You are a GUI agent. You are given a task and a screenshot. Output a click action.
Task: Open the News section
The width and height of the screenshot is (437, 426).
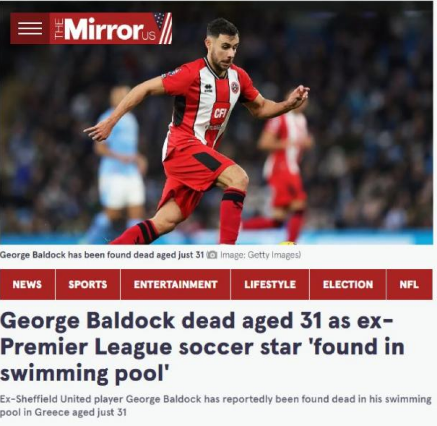(27, 284)
